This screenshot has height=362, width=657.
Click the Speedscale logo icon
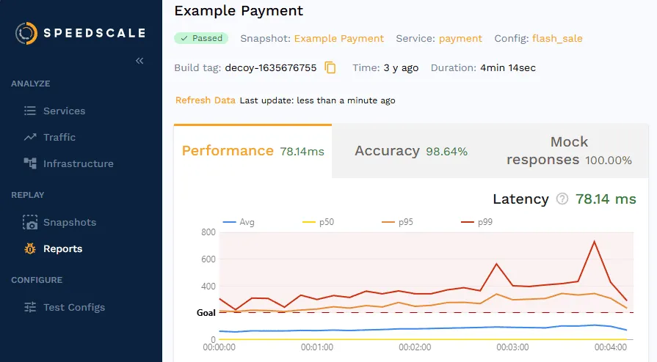26,33
